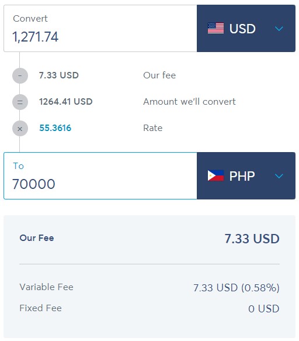Image resolution: width=299 pixels, height=341 pixels.
Task: Click the Our Fee summary heading
Action: pyautogui.click(x=37, y=238)
